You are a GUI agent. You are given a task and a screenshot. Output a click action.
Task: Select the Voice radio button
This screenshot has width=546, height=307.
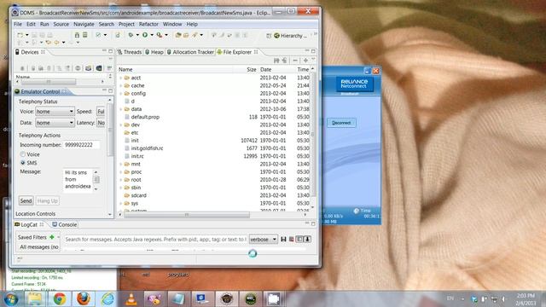[23, 154]
